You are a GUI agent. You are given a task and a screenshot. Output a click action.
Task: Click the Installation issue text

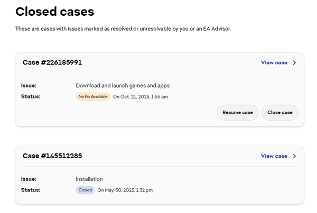click(x=89, y=179)
